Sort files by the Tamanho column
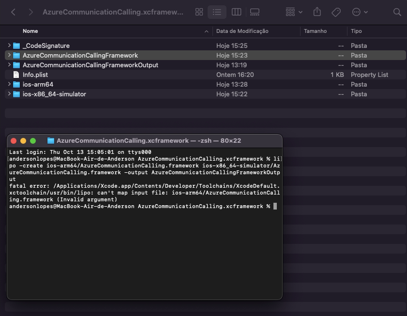This screenshot has width=407, height=316. tap(315, 31)
